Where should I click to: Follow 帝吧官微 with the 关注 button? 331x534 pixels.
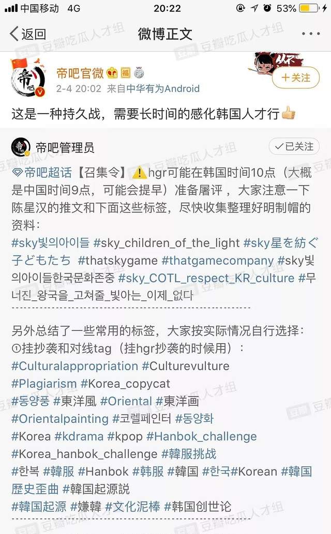[x=295, y=78]
